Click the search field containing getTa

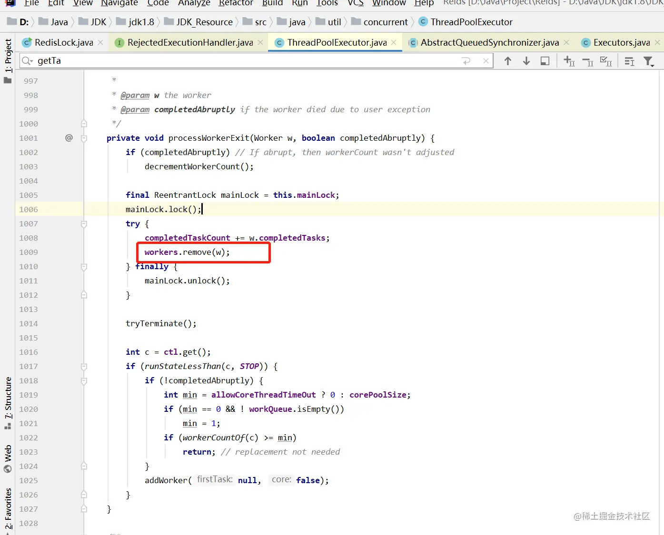[256, 61]
